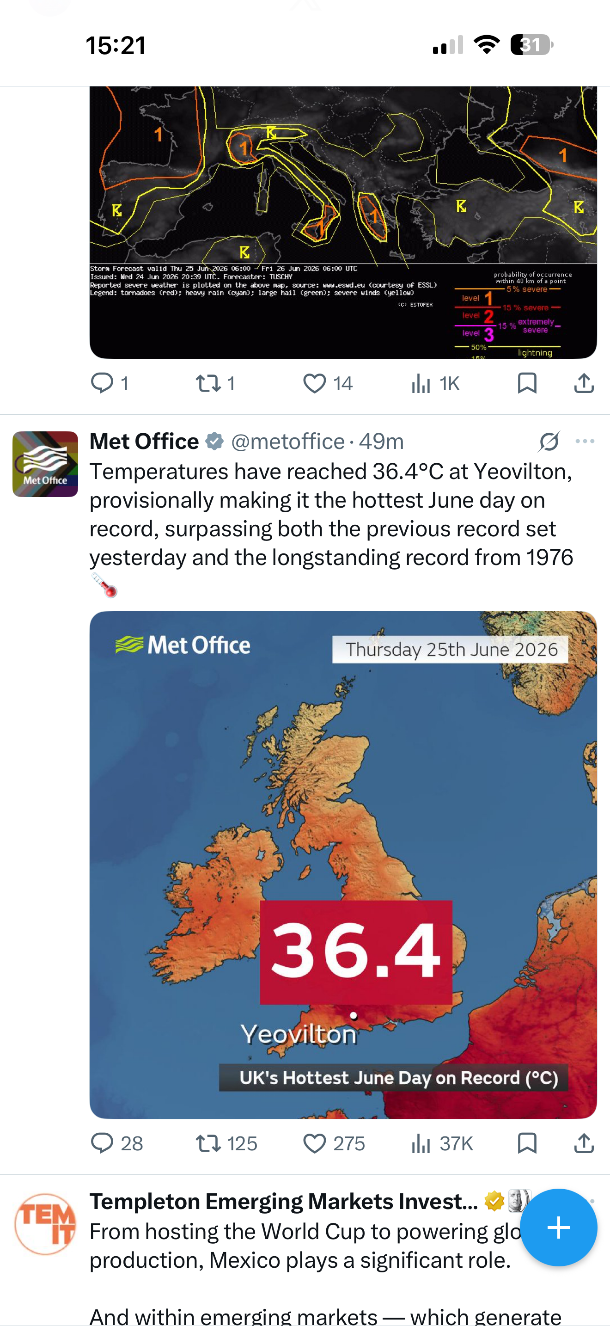Tap the Grok icon on Met Office tweet
This screenshot has width=610, height=1326.
click(549, 442)
